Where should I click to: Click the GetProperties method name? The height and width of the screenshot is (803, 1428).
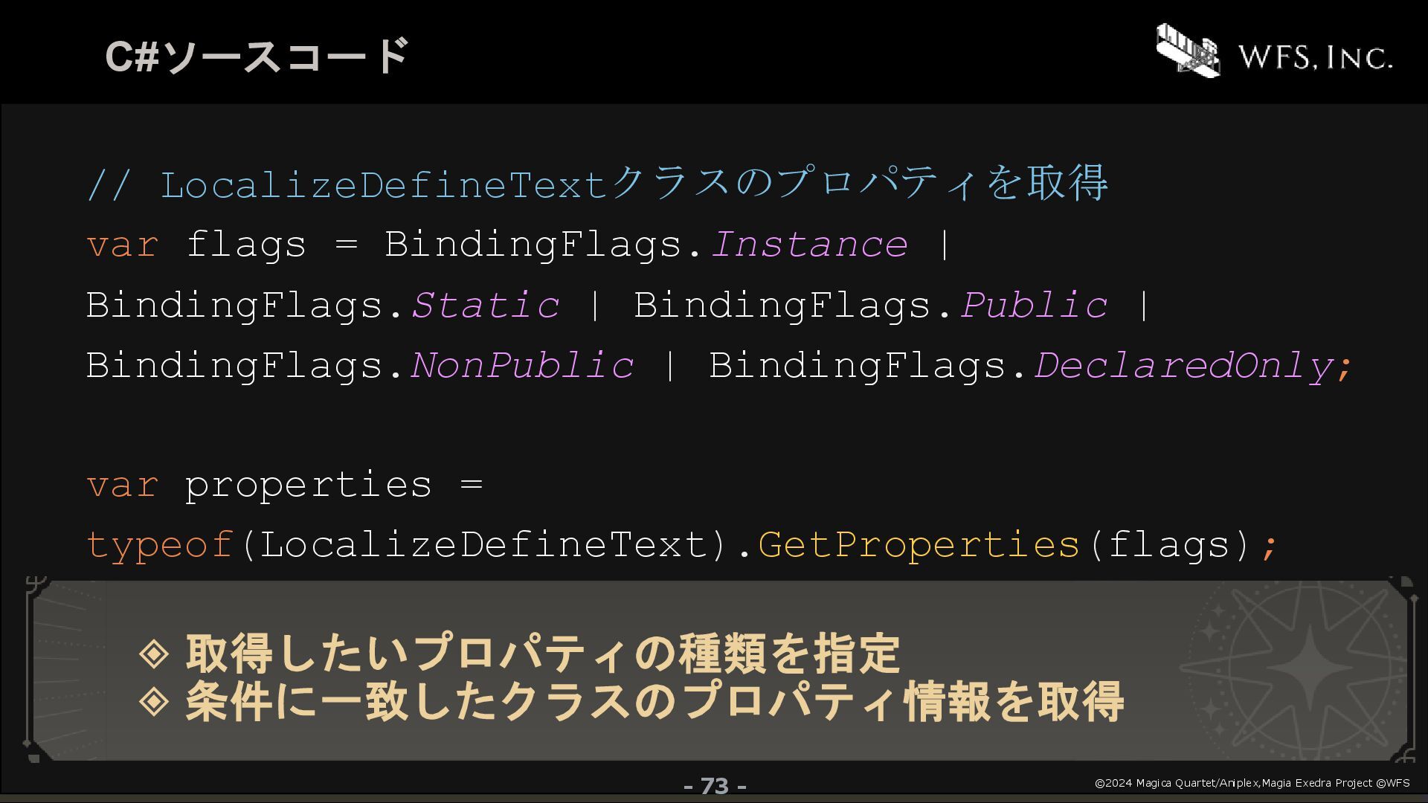(919, 545)
